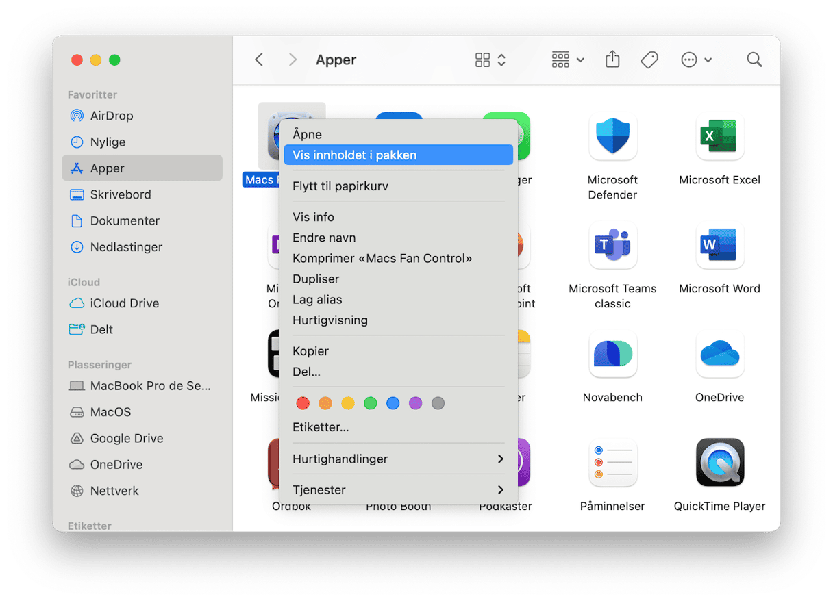Choose Endre navn from the context menu
This screenshot has width=833, height=601.
coord(398,238)
